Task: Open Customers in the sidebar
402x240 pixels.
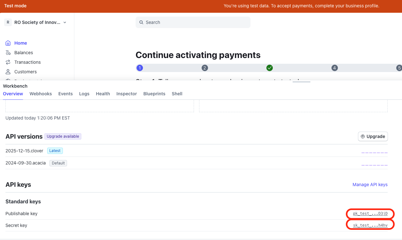Action: pos(26,72)
